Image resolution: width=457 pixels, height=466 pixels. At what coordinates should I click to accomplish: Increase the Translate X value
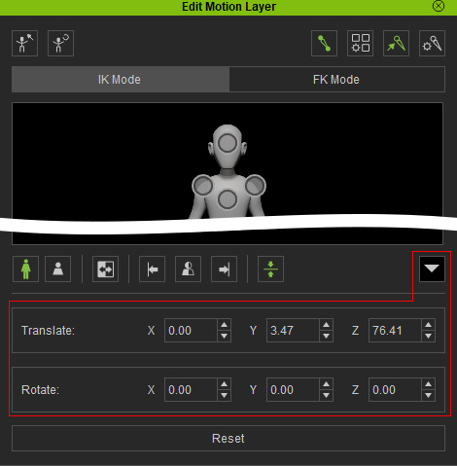point(224,325)
